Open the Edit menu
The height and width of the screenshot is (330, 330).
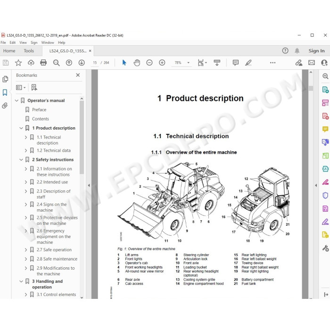tap(13, 42)
